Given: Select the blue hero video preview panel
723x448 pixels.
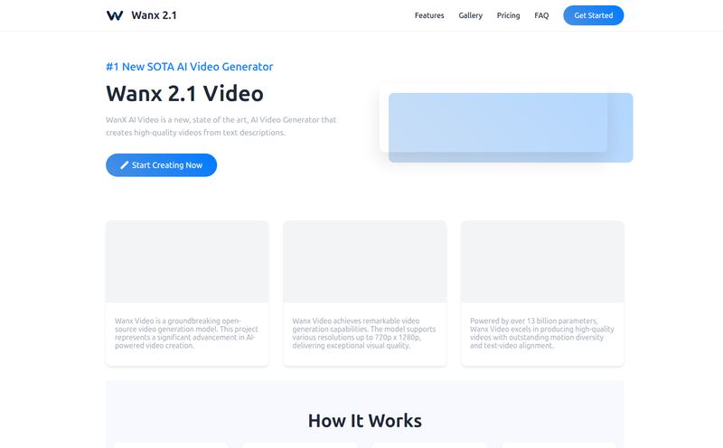Looking at the screenshot, I should [511, 127].
